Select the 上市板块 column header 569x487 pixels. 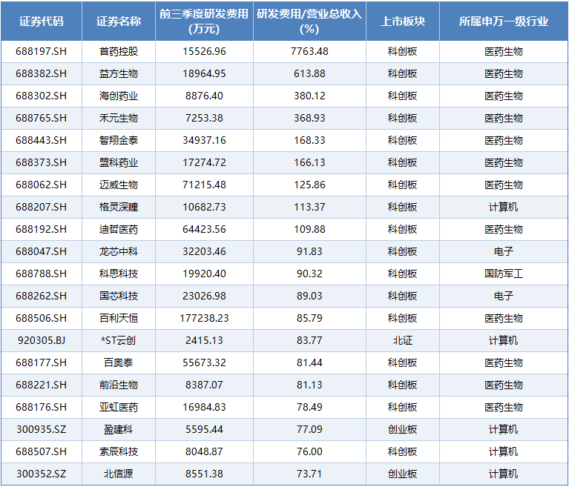403,21
